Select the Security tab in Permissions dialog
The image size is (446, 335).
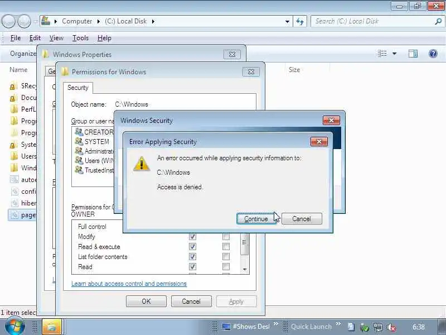click(78, 88)
